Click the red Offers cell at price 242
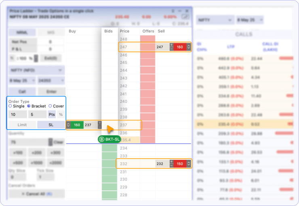The height and width of the screenshot is (206, 299). (147, 86)
